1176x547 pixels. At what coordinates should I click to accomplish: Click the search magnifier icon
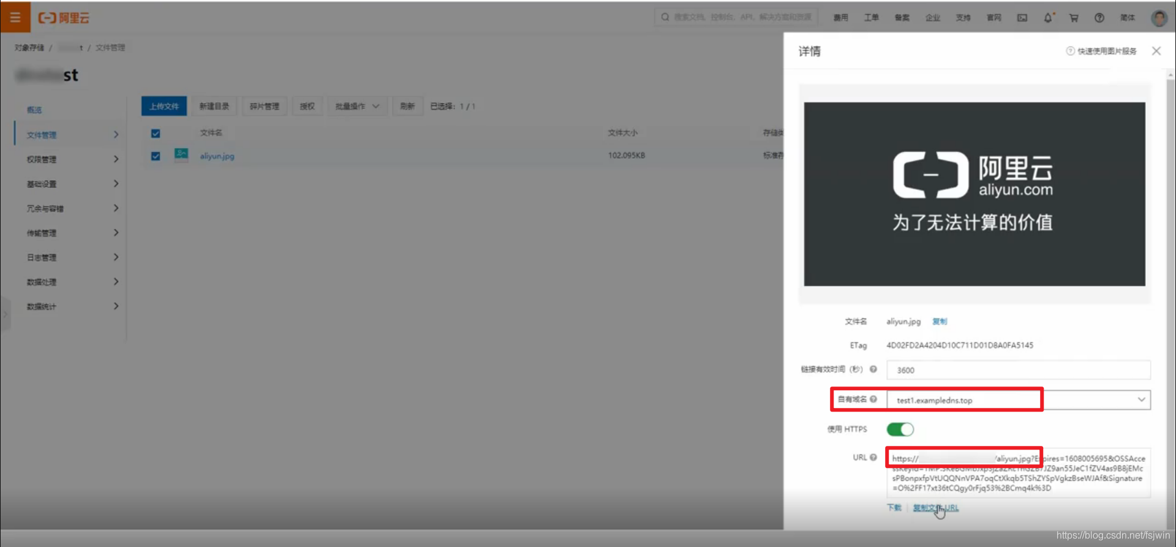tap(665, 17)
